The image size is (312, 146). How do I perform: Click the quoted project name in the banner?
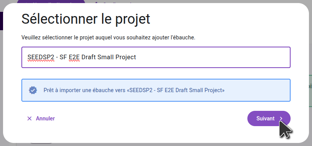(176, 90)
